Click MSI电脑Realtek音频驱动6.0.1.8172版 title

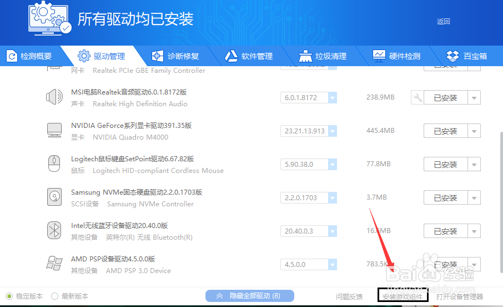[129, 92]
